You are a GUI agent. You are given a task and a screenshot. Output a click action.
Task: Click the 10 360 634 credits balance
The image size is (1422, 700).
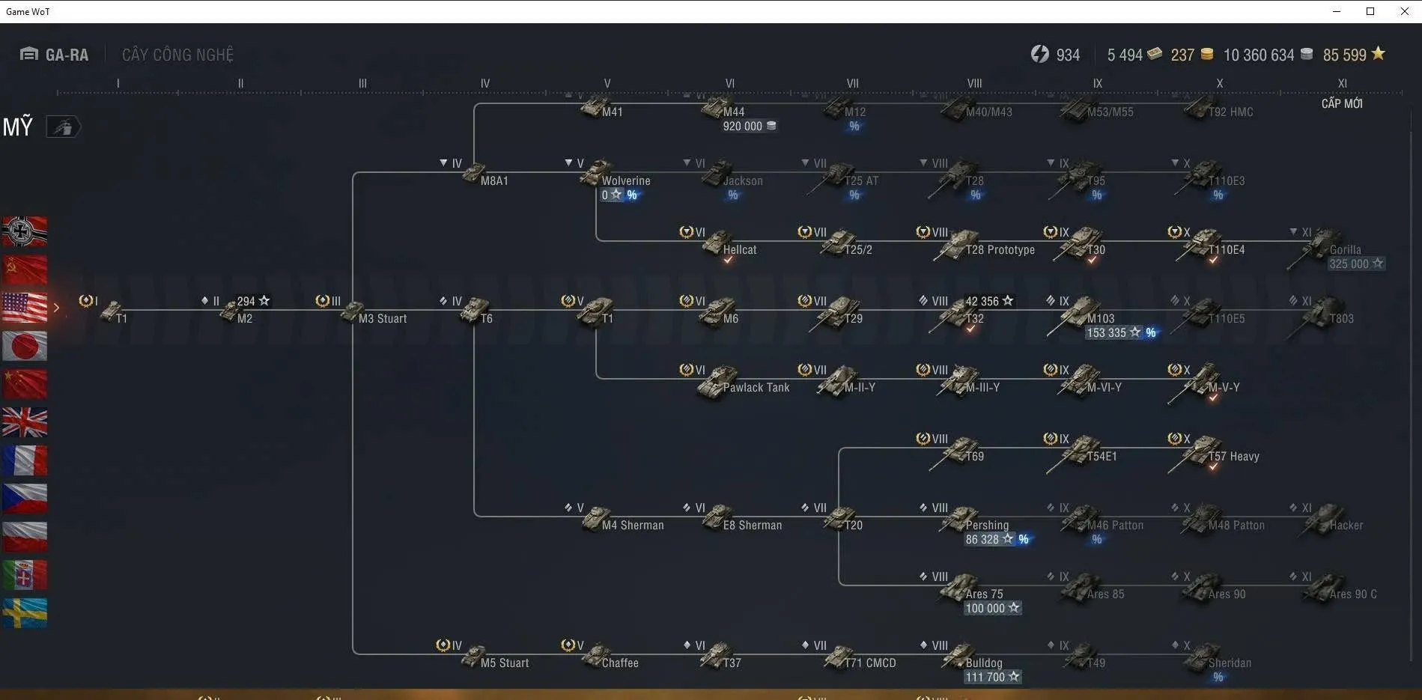tap(1268, 55)
